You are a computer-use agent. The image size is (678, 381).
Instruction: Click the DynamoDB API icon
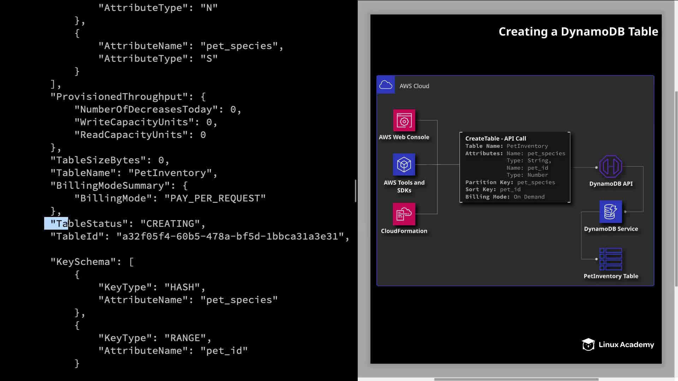click(611, 167)
